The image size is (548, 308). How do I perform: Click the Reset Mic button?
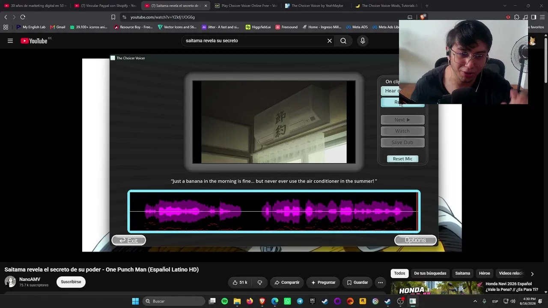coord(402,159)
